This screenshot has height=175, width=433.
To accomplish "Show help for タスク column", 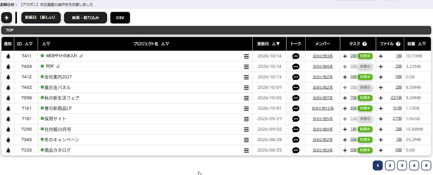I will coord(364,44).
